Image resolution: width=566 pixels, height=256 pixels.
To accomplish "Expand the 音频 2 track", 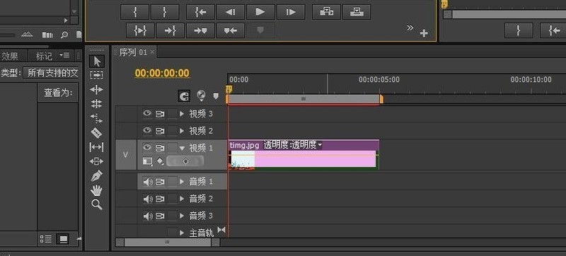I will click(182, 199).
